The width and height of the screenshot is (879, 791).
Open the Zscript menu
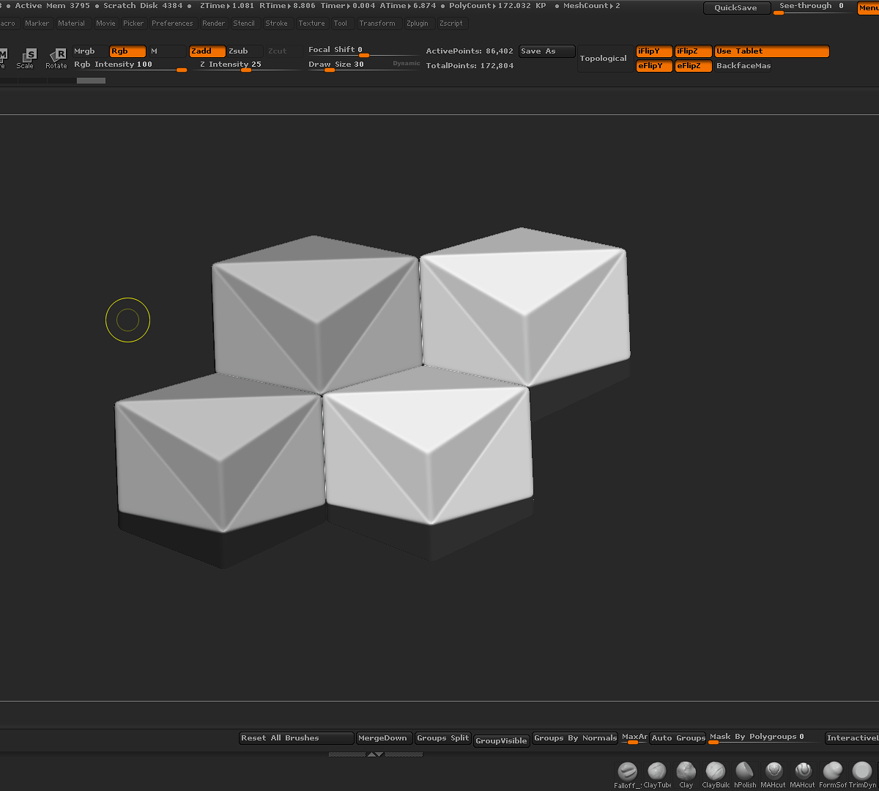pyautogui.click(x=451, y=23)
